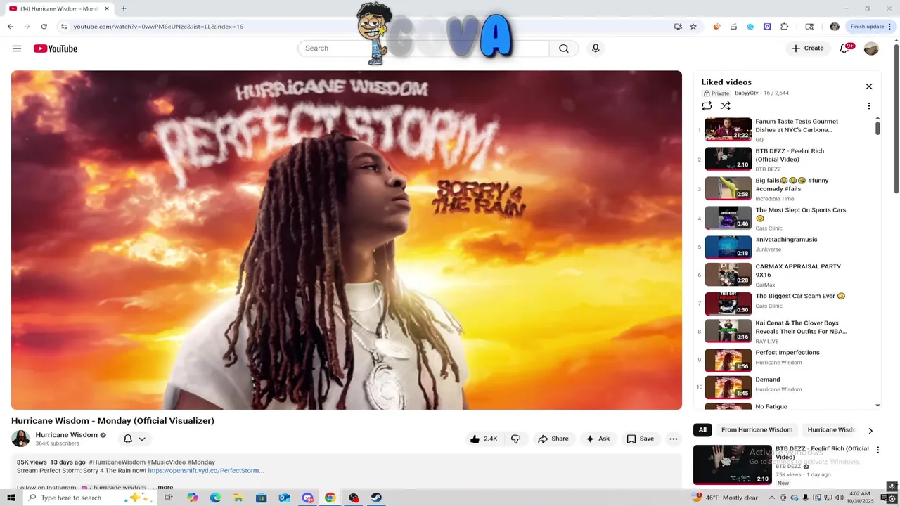
Task: Open the YouTube guide hamburger menu
Action: coord(17,48)
